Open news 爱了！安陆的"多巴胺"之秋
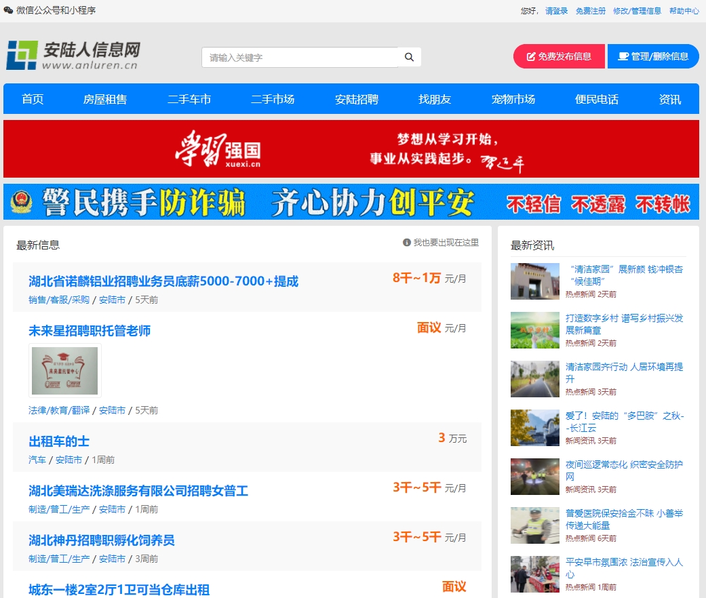Viewport: 706px width, 598px height. [x=625, y=422]
